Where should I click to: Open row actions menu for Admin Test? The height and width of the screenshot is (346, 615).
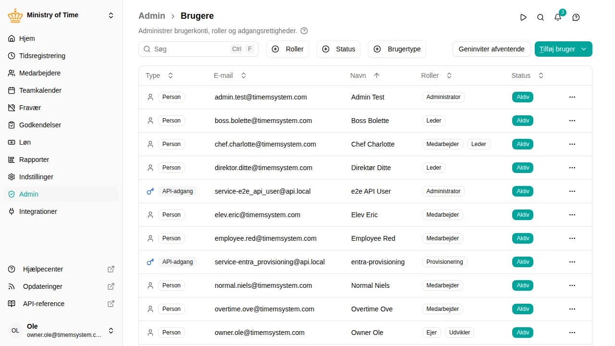pos(572,97)
